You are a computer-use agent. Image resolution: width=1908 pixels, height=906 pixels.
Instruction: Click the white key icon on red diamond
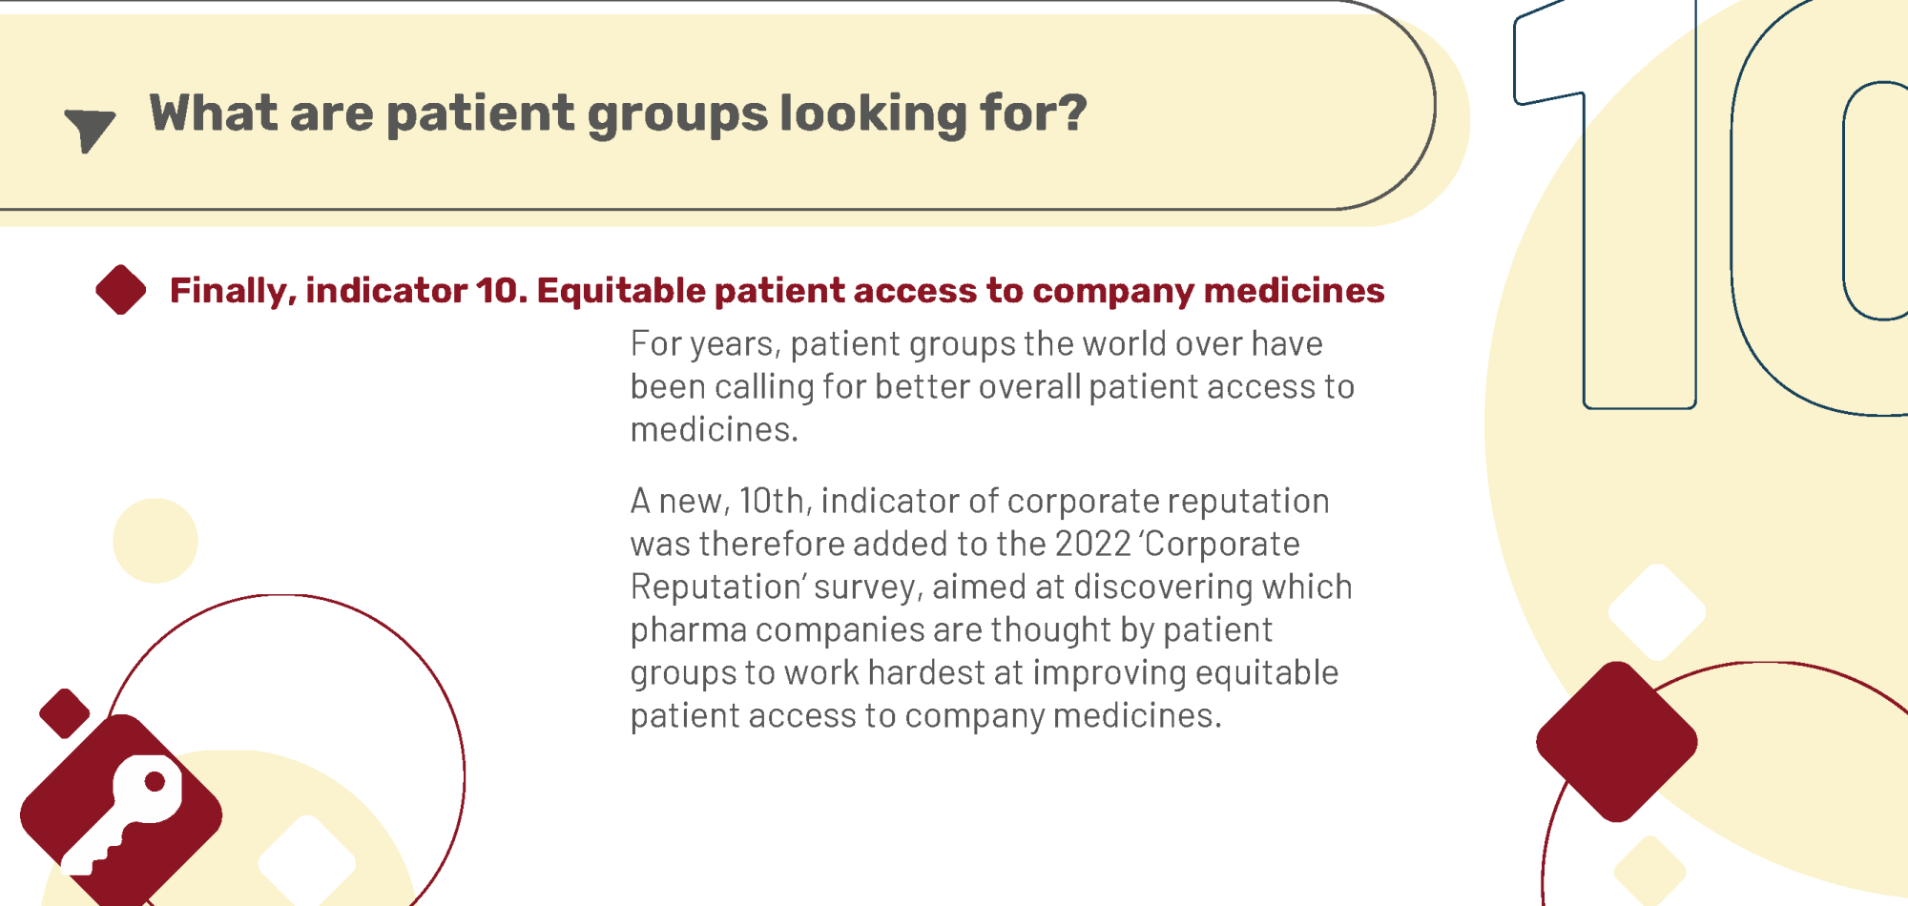tap(121, 814)
